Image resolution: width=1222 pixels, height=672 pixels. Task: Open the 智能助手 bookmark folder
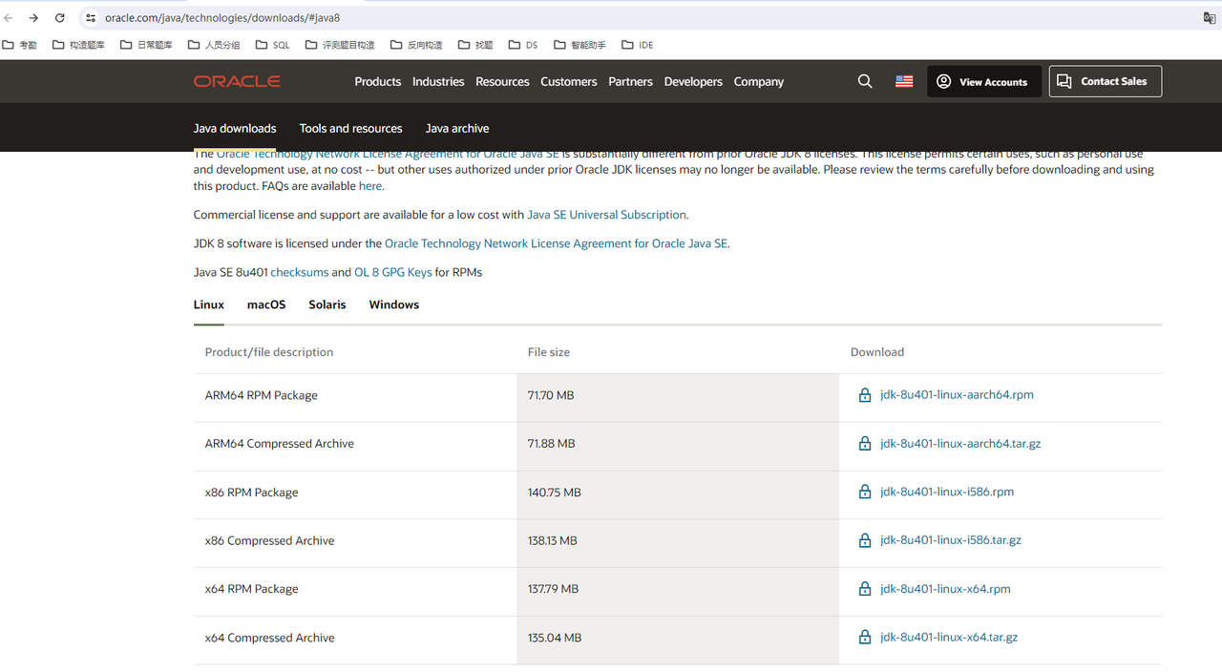point(579,45)
